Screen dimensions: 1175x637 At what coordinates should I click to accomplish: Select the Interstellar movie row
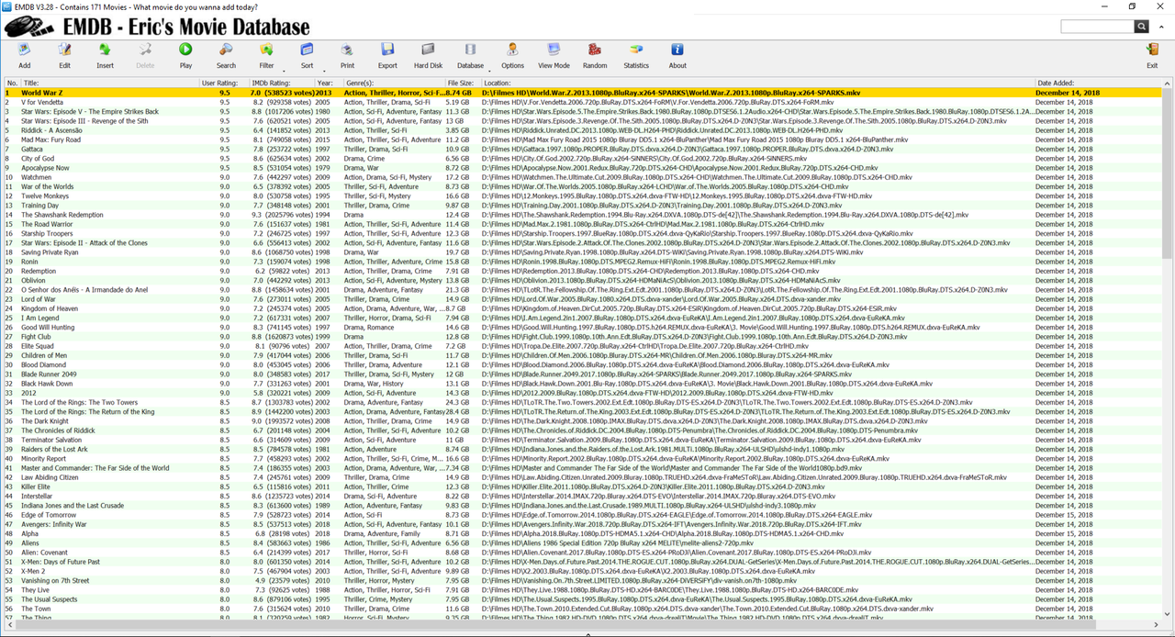[582, 496]
